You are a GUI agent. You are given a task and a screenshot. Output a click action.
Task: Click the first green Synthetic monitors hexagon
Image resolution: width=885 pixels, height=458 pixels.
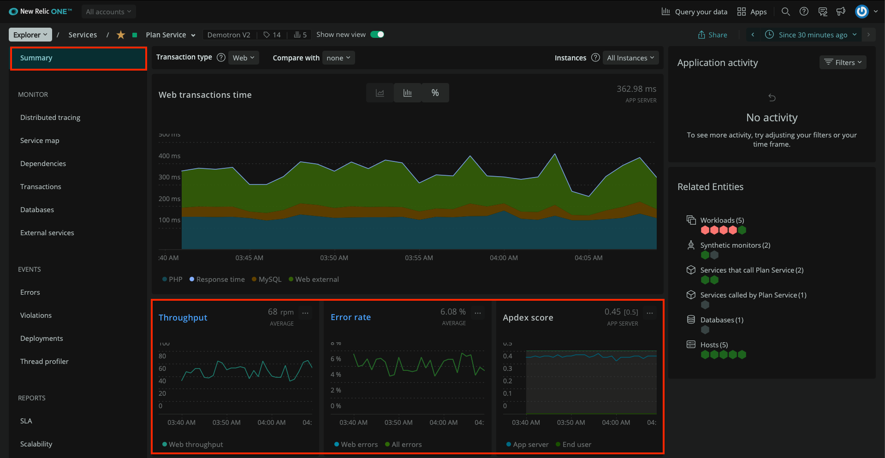(x=705, y=255)
